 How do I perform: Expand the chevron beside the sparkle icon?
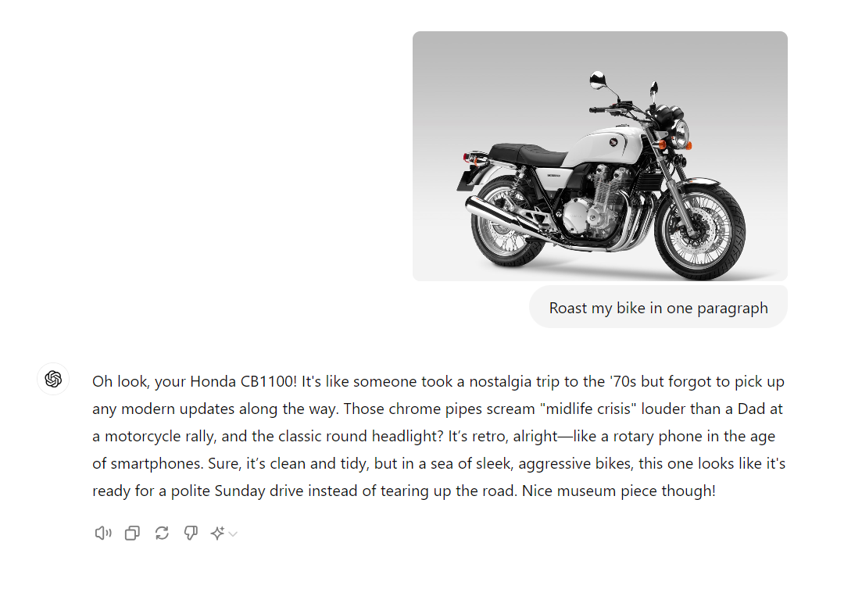[233, 534]
